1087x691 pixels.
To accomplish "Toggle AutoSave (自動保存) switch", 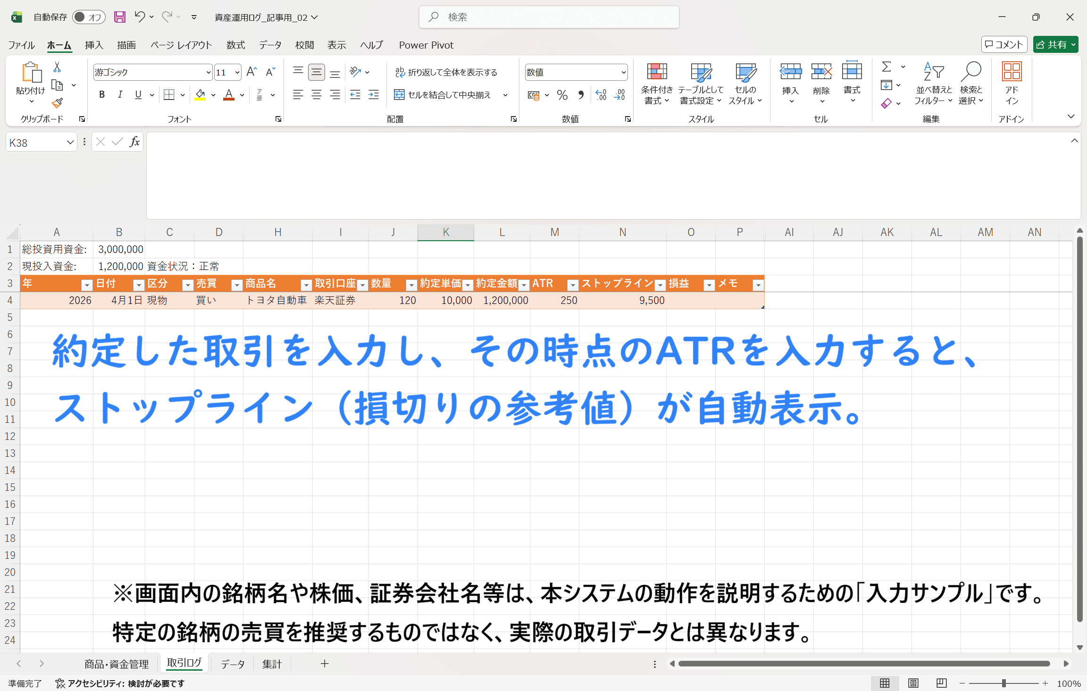I will pos(88,17).
